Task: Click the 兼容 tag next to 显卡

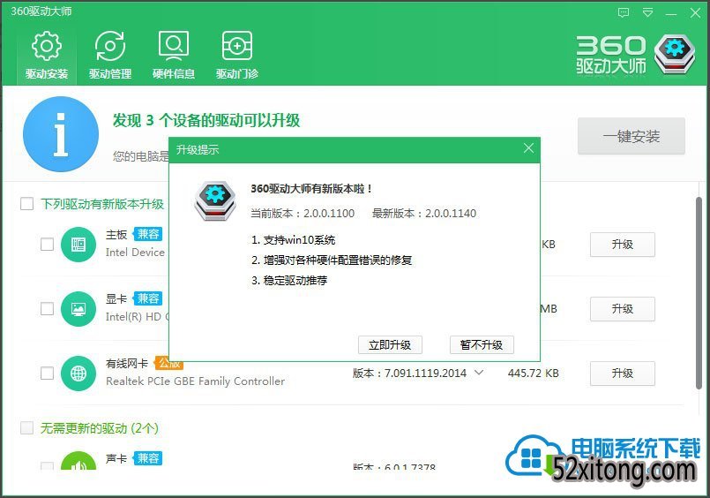Action: pyautogui.click(x=147, y=298)
